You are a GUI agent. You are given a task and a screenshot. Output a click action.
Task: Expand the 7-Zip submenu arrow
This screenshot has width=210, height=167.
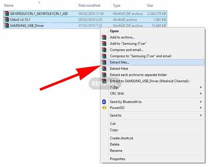[201, 87]
